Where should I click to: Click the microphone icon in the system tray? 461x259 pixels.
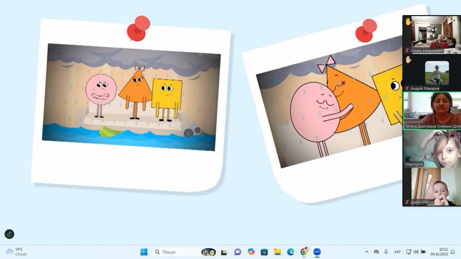(x=386, y=252)
